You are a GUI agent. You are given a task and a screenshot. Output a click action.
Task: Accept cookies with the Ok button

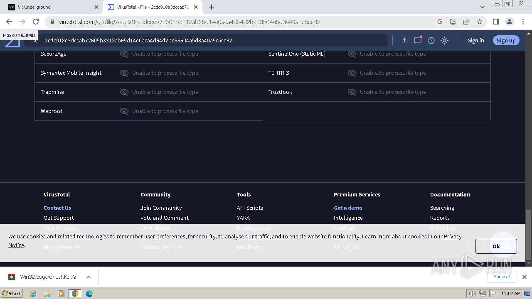point(496,246)
